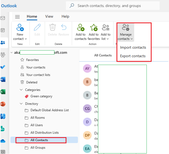Choose Export contacts from the menu
Screen dimensions: 169x154
point(133,56)
